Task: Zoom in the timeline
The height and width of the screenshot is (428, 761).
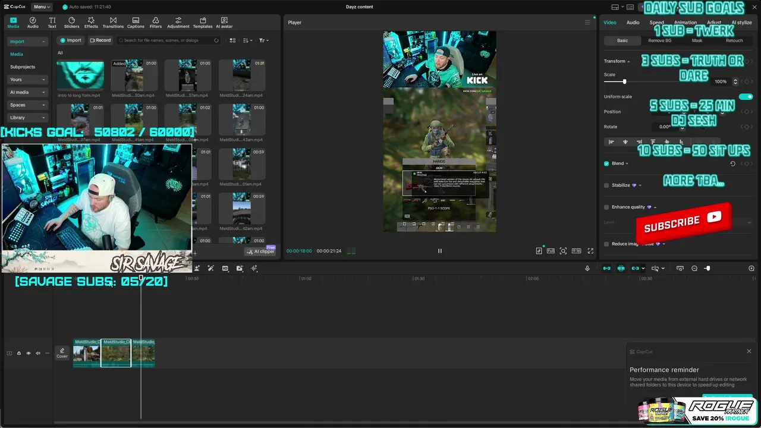Action: 751,269
